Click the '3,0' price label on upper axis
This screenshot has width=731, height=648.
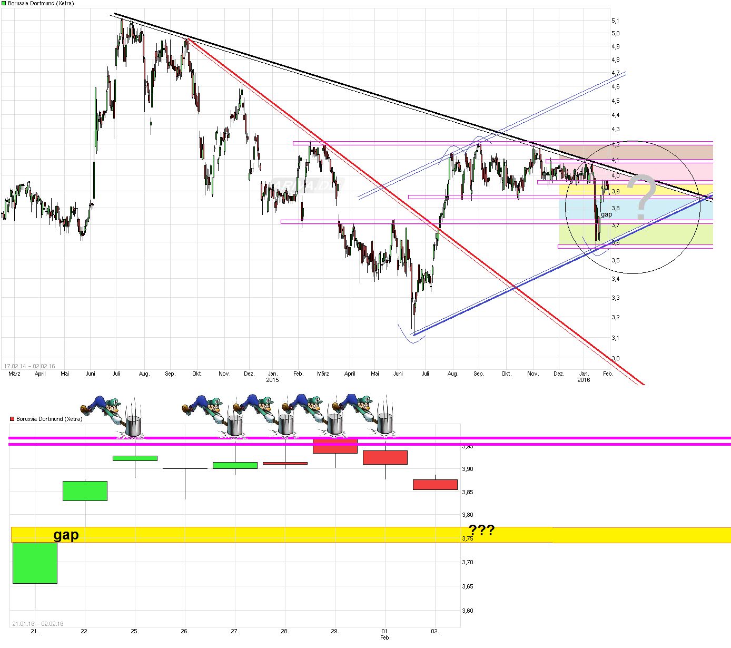[615, 358]
